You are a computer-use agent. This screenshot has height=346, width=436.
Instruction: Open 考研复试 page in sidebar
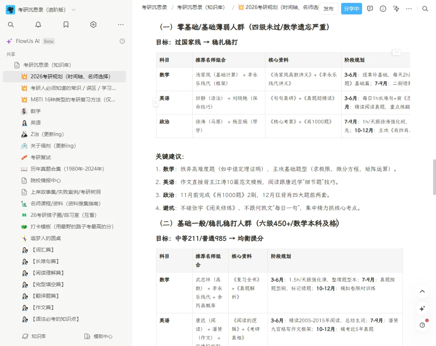pyautogui.click(x=64, y=157)
